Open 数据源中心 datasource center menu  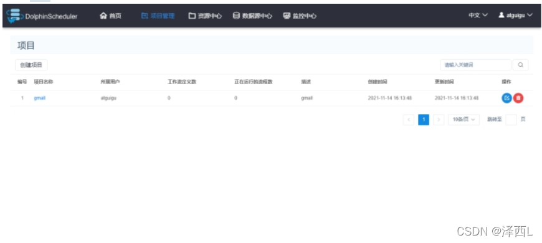[x=252, y=16]
